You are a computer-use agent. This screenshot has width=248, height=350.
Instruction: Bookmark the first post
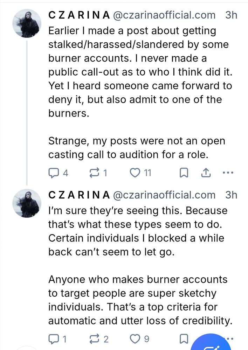pos(184,172)
